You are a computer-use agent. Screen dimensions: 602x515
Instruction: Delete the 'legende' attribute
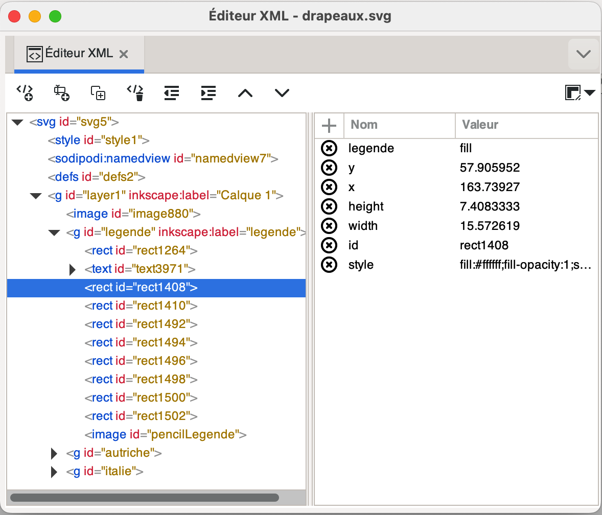tap(329, 148)
